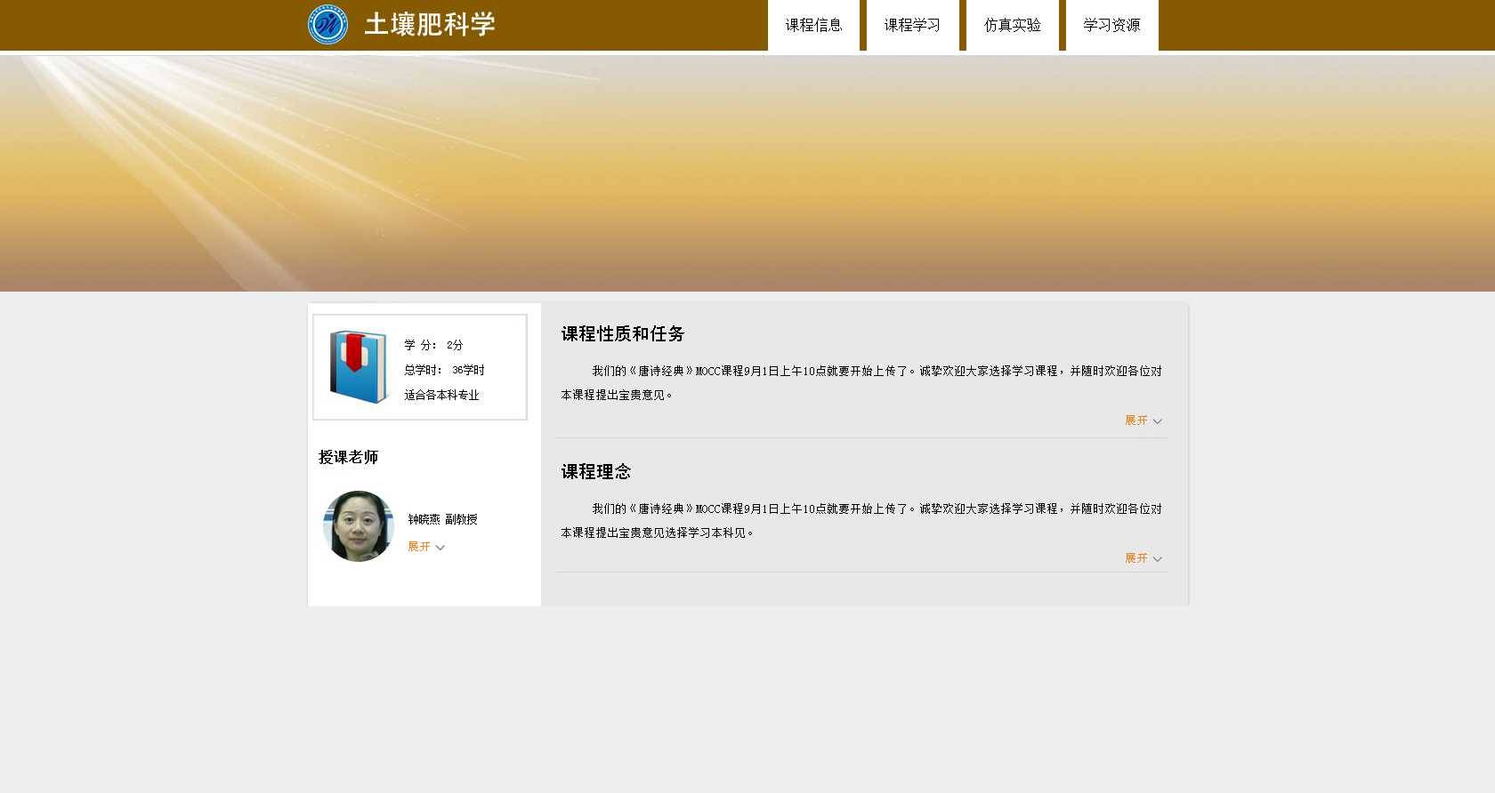
Task: Click the paragraph text under 课程理念
Action: (x=861, y=520)
